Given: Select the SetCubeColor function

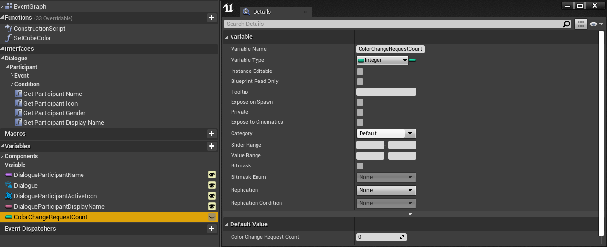Looking at the screenshot, I should tap(33, 38).
